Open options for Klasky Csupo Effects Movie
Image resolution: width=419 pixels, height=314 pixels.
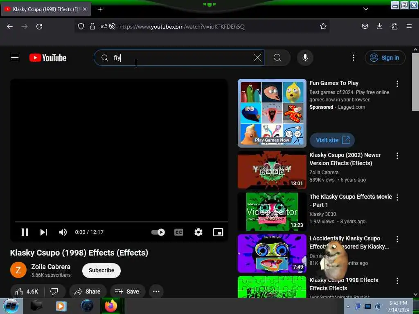point(397,197)
